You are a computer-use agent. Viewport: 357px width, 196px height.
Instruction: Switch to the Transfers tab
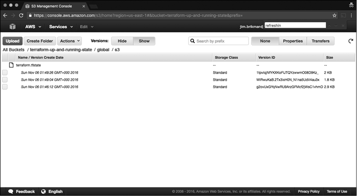coord(320,41)
